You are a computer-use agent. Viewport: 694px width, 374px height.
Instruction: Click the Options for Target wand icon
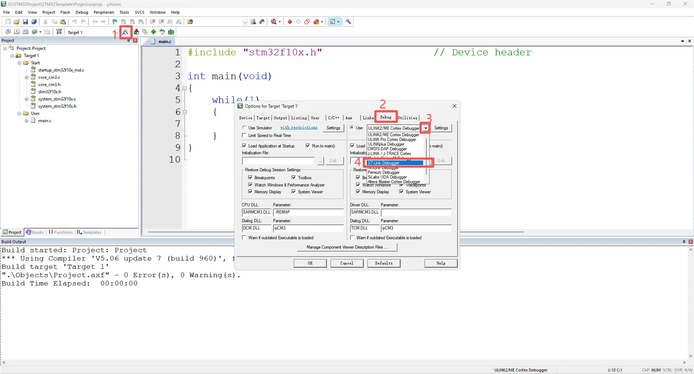[125, 32]
